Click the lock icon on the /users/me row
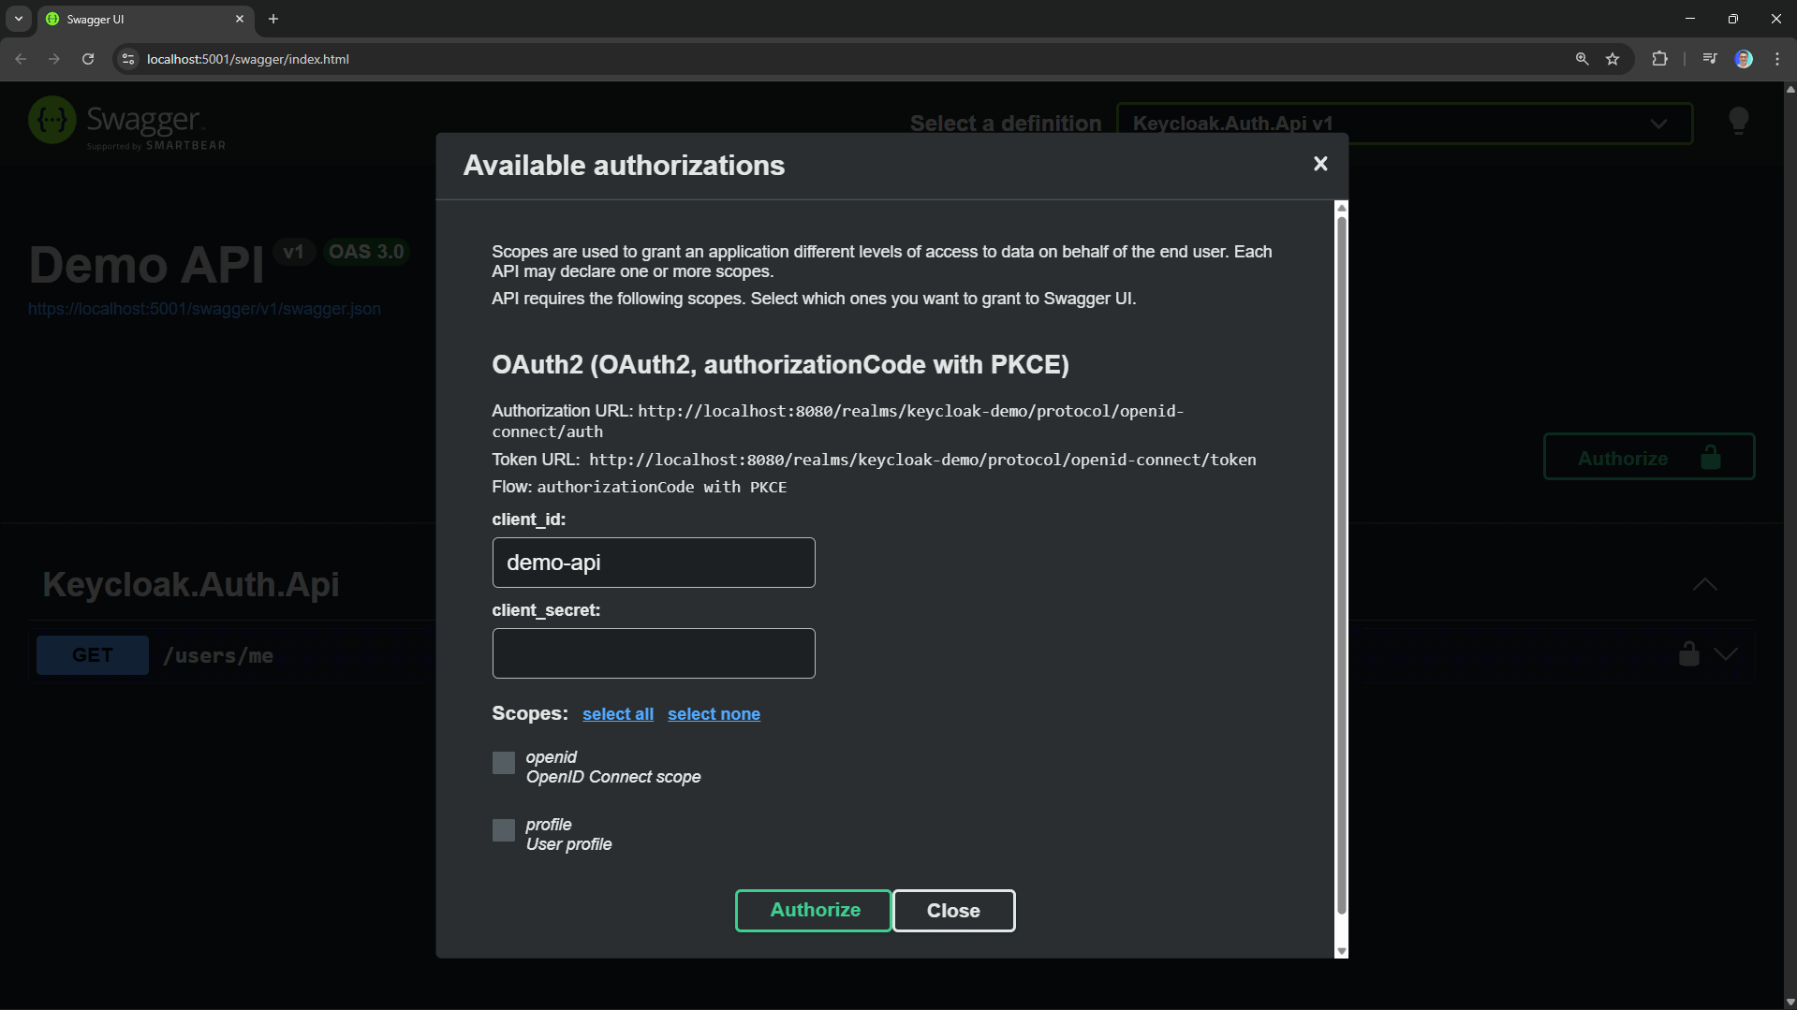Screen dimensions: 1797x1010 coord(1687,653)
